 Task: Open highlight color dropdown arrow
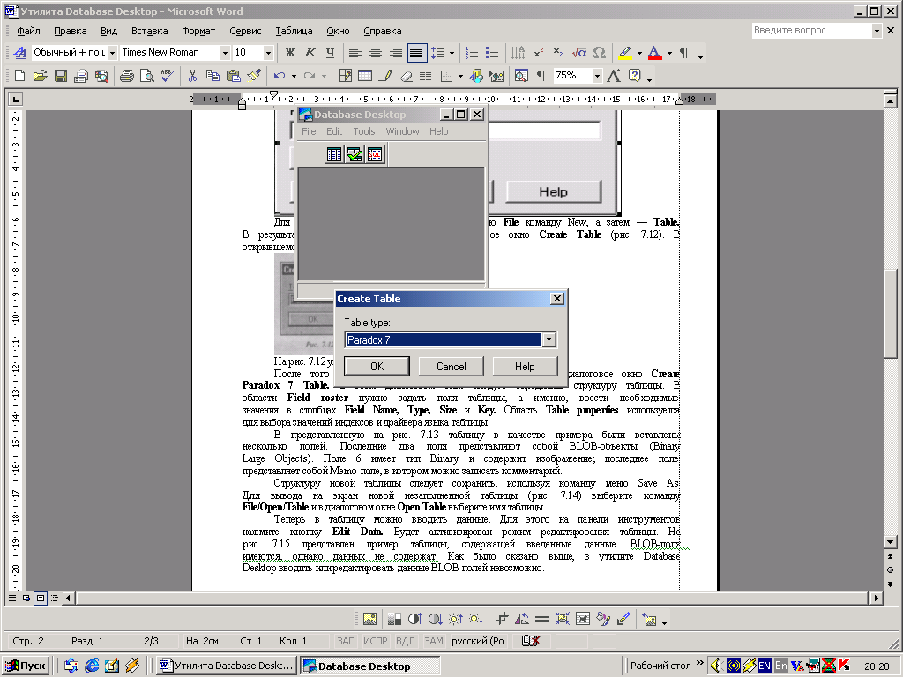(x=639, y=52)
